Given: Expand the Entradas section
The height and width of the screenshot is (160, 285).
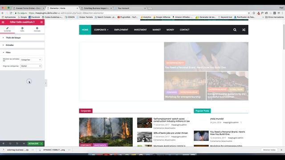Looking at the screenshot, I should pyautogui.click(x=22, y=45).
